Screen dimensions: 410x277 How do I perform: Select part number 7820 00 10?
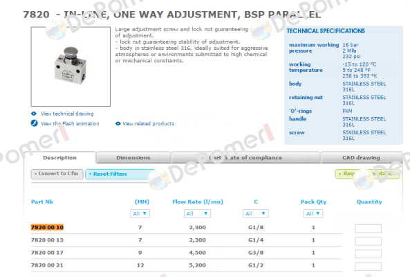point(47,227)
